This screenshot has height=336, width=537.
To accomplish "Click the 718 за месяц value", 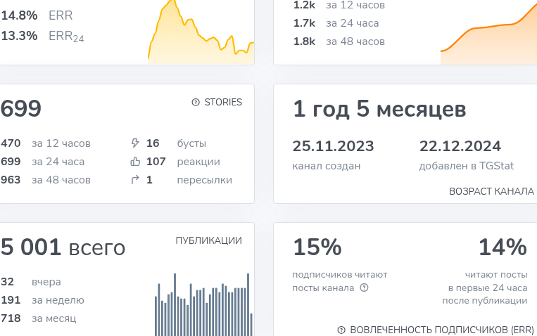I will 11,318.
